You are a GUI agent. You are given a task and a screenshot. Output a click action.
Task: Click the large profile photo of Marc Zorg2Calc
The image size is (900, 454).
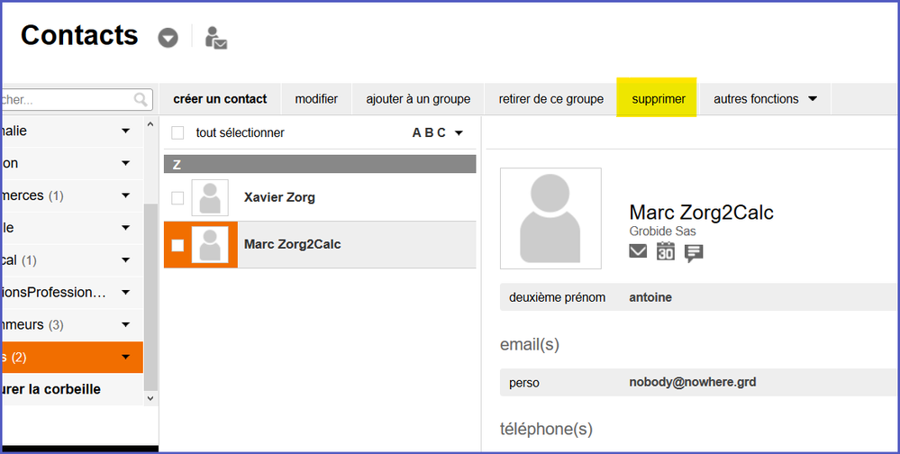(550, 218)
